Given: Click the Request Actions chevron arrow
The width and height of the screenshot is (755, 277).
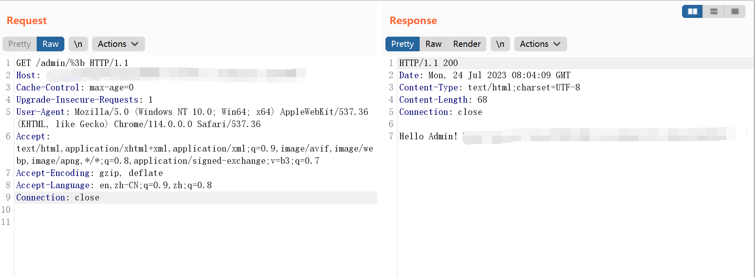Looking at the screenshot, I should (x=135, y=44).
